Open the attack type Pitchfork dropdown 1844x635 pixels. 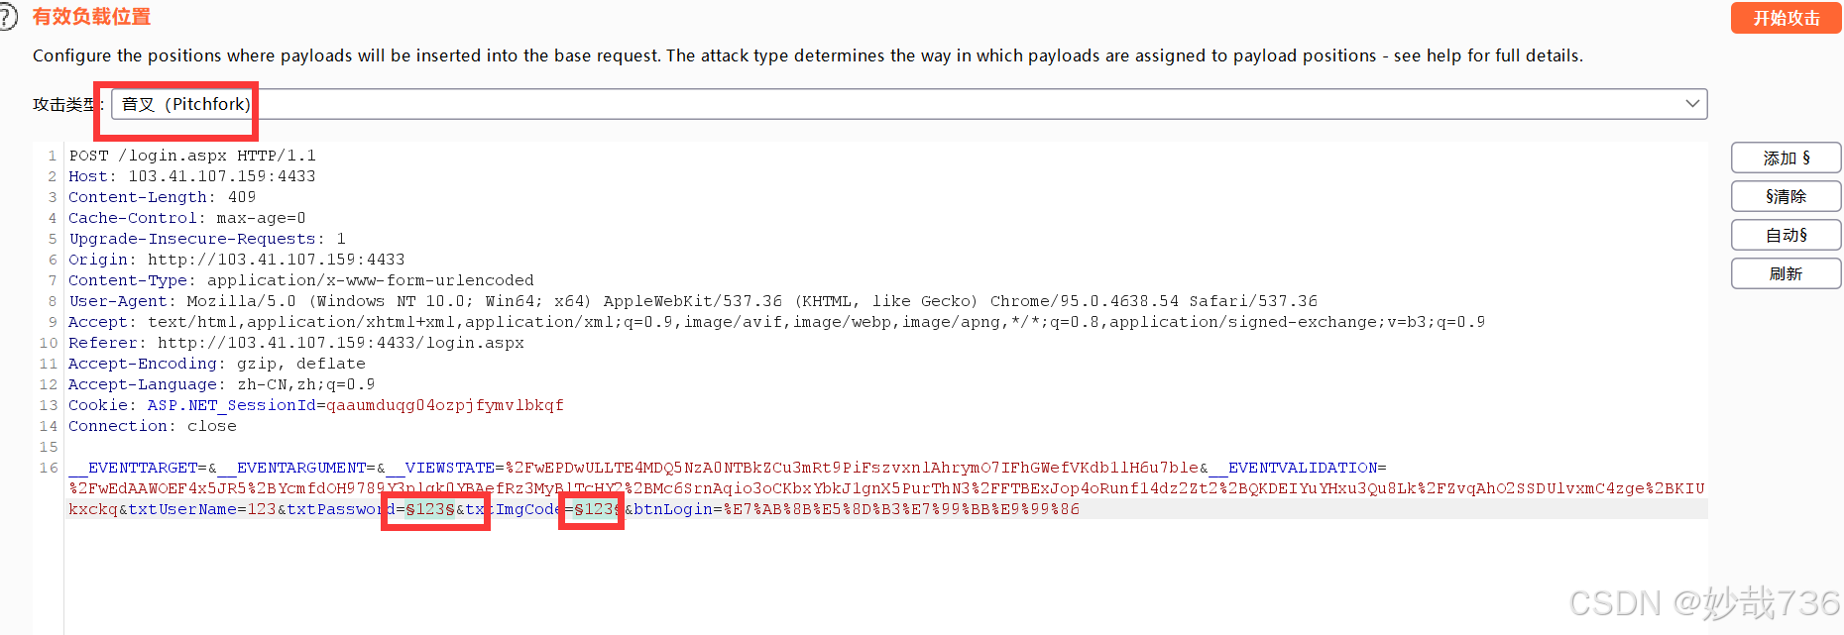[909, 104]
